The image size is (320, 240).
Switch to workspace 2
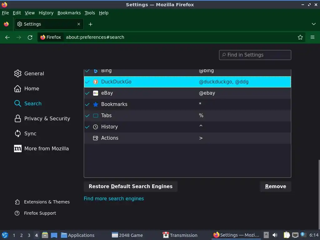(x=22, y=235)
